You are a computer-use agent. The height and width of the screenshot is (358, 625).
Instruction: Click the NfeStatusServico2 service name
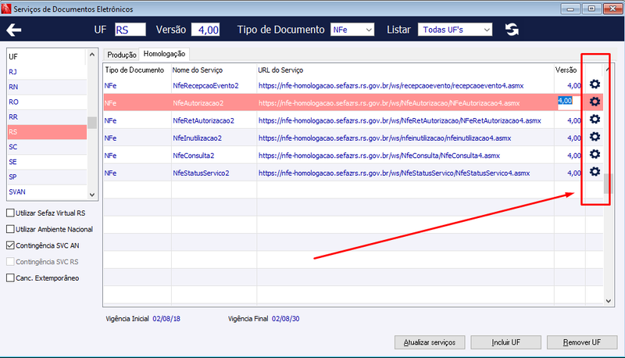(201, 173)
